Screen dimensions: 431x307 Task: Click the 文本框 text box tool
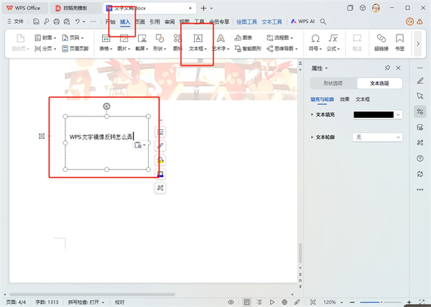click(198, 42)
